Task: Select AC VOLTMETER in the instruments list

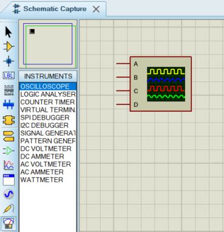Action: (x=48, y=164)
